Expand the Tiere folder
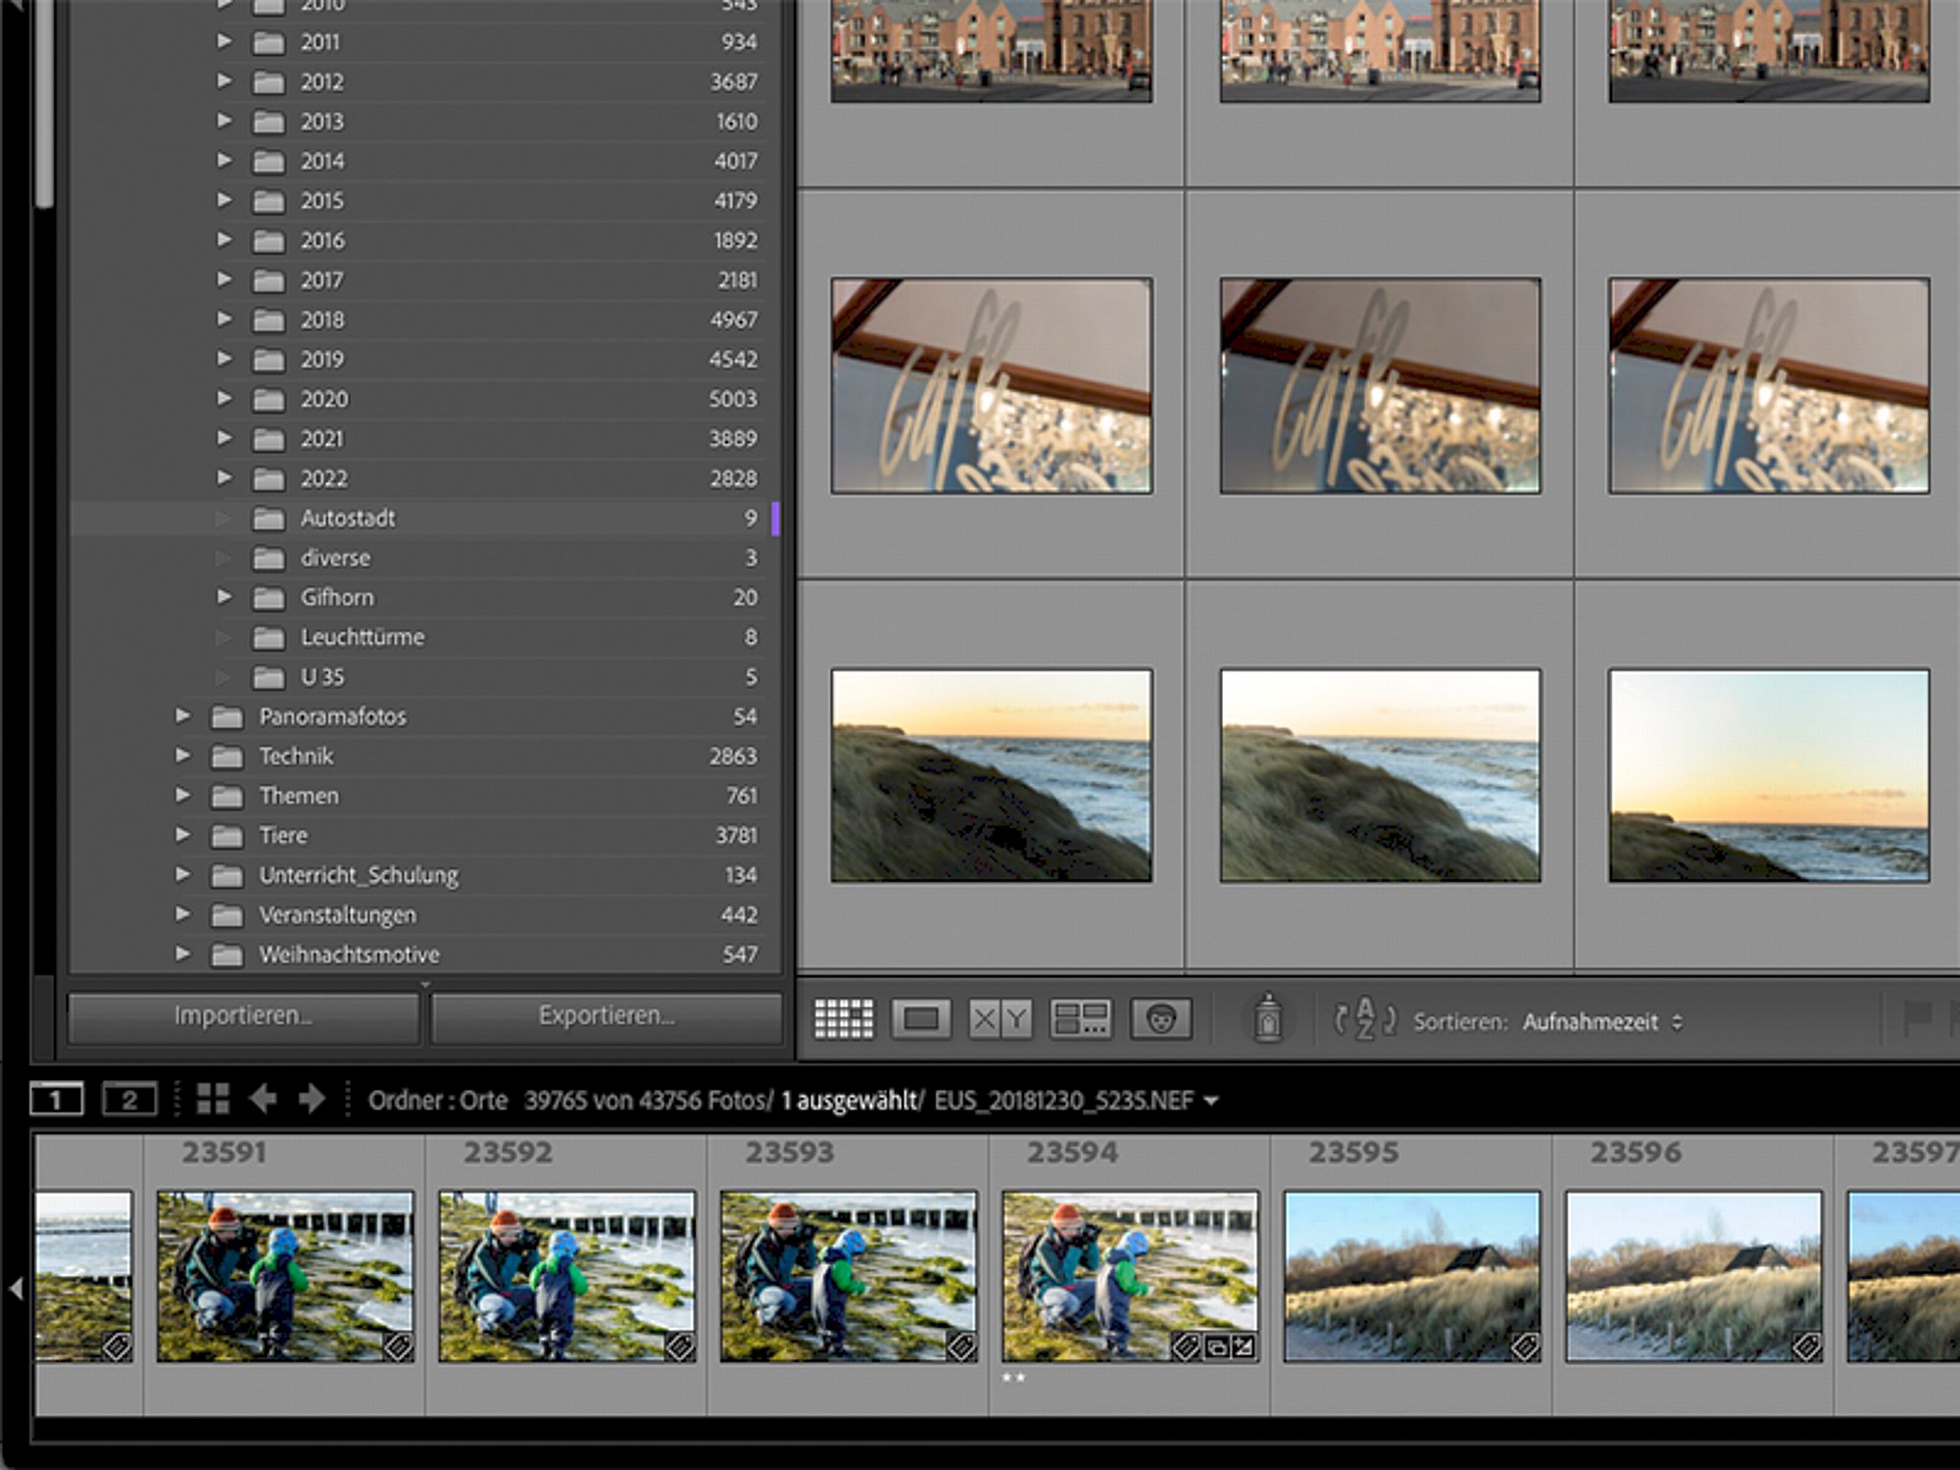 183,835
